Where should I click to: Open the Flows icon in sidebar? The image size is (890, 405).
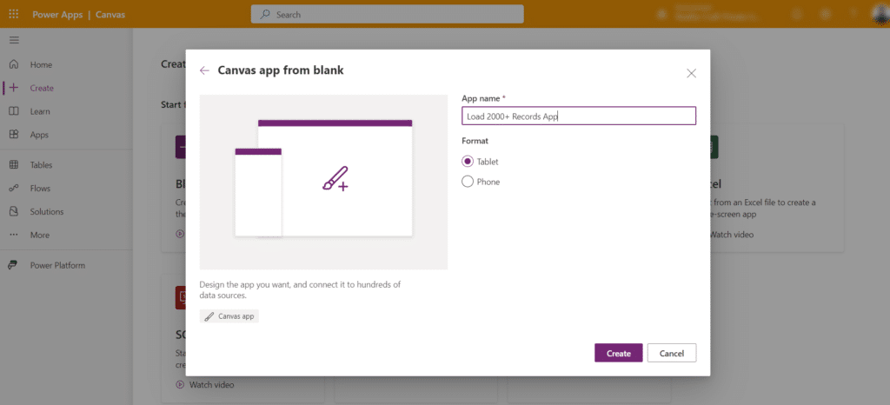14,188
